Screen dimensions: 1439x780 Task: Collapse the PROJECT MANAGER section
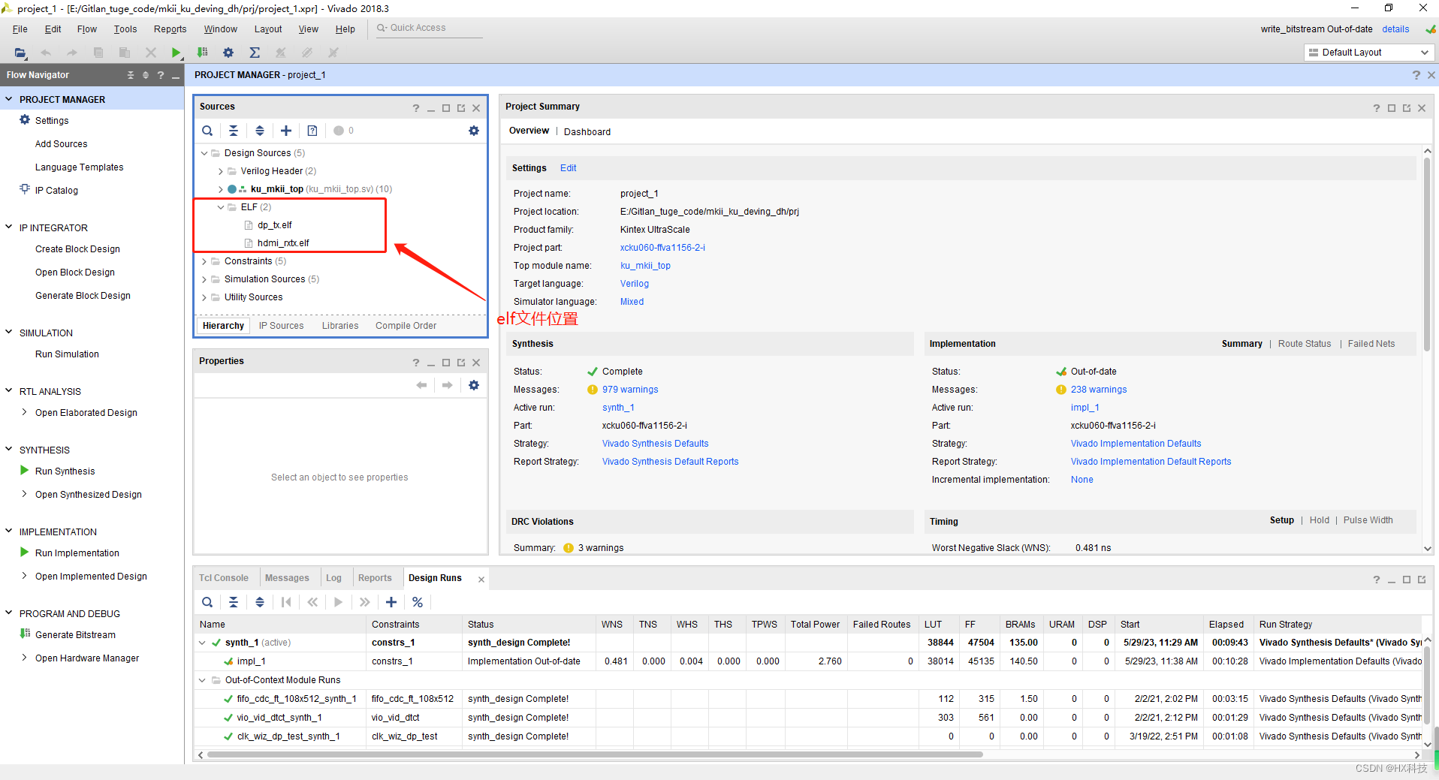tap(9, 99)
